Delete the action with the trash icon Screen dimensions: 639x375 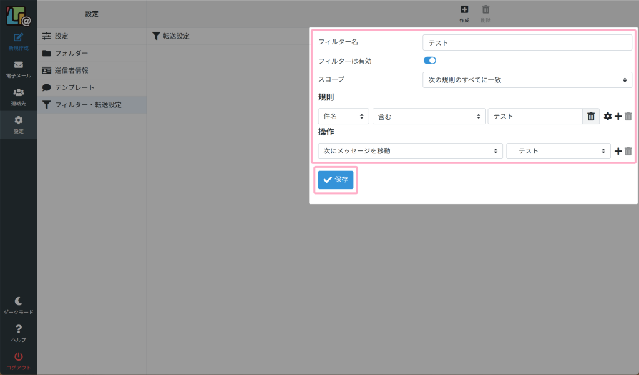(x=628, y=151)
